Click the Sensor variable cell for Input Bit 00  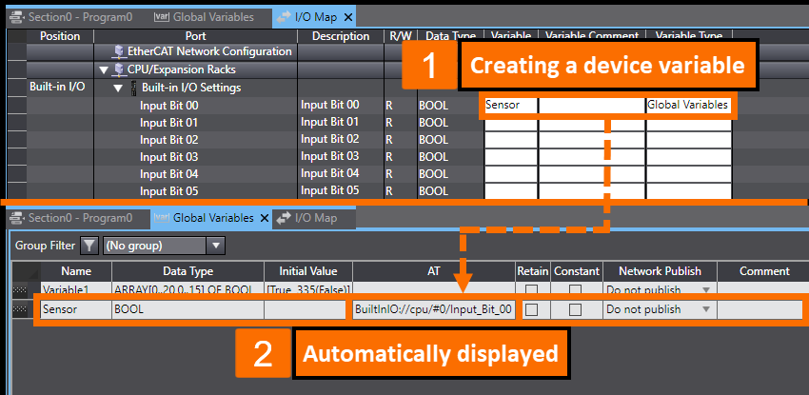pos(511,106)
